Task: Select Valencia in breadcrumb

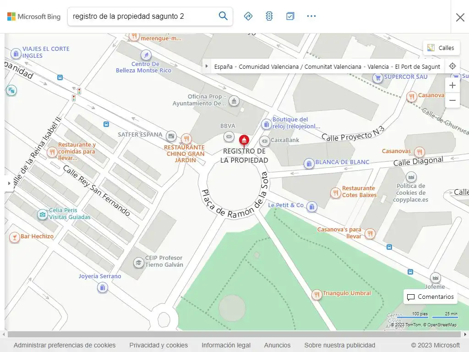Action: click(378, 67)
